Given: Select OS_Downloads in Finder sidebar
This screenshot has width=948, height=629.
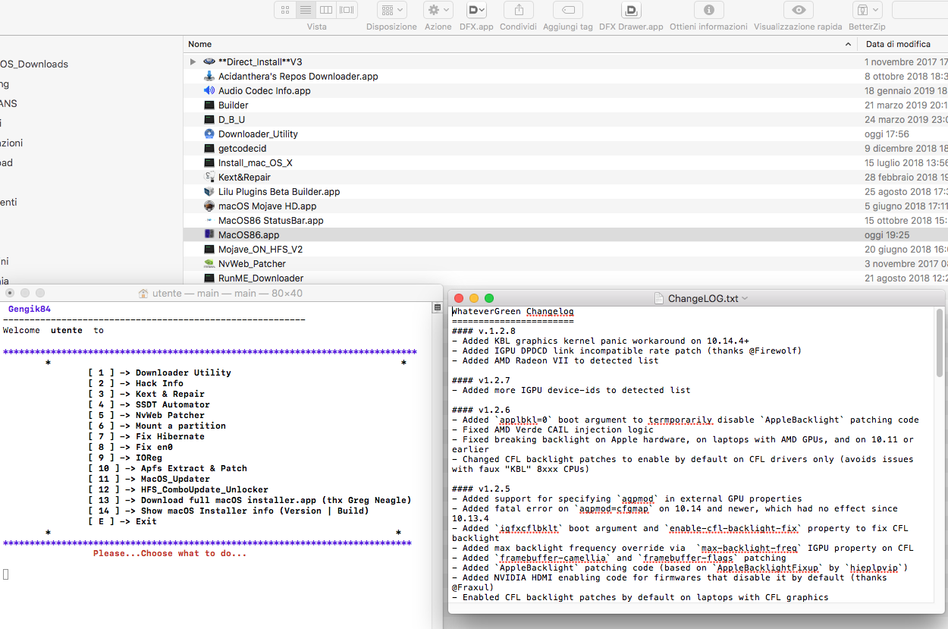Looking at the screenshot, I should point(34,64).
